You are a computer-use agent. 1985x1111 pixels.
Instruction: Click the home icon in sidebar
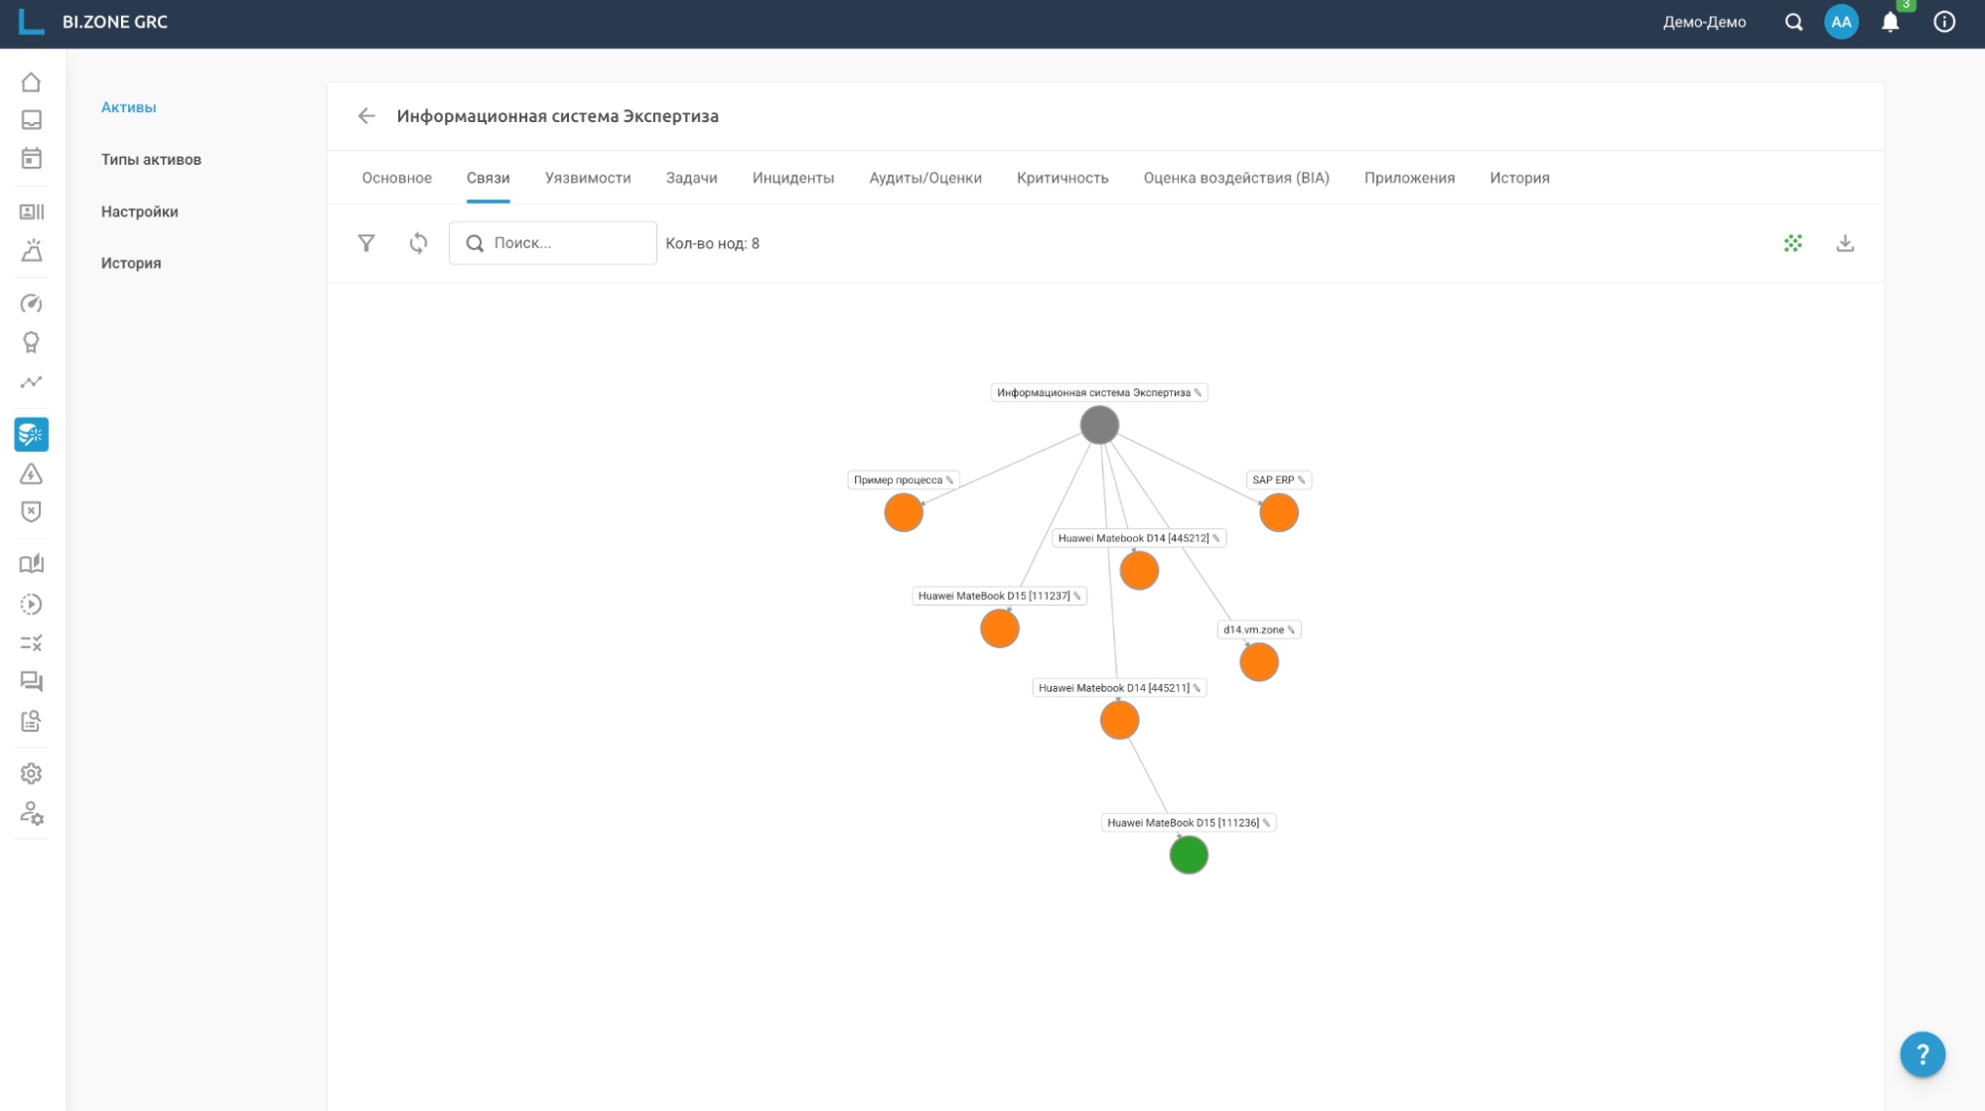32,82
